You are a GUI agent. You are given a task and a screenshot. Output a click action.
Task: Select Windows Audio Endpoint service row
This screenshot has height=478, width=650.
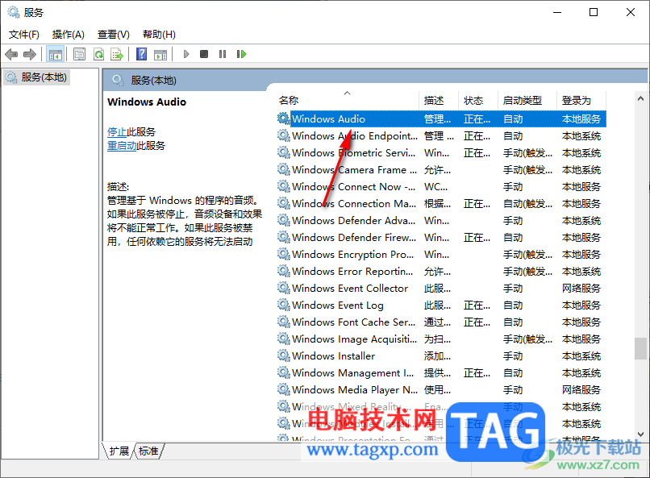tap(441, 136)
